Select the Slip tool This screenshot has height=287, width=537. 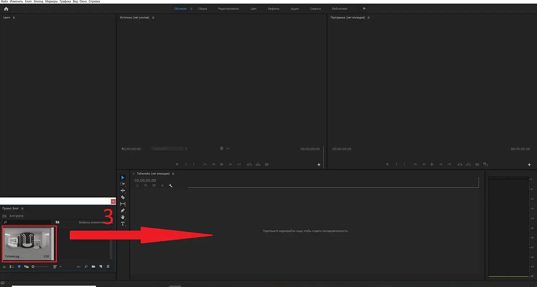[123, 204]
